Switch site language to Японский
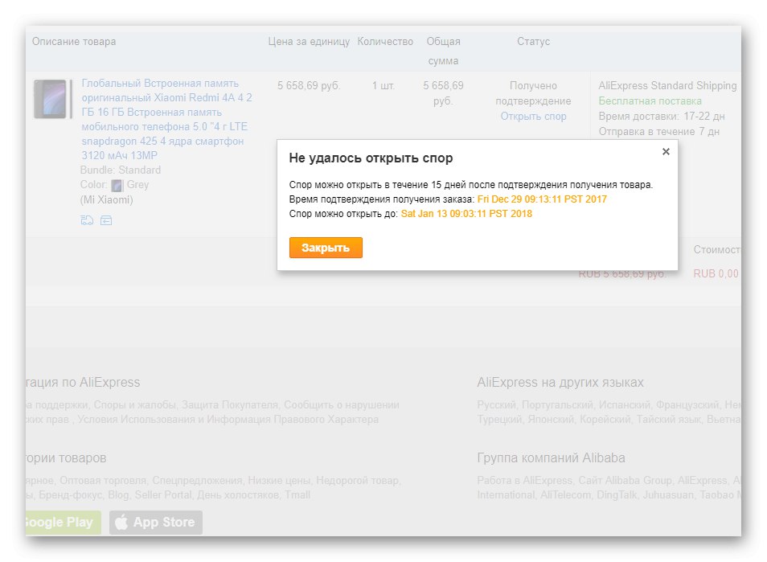Screen dimensions: 767x562 (x=550, y=420)
